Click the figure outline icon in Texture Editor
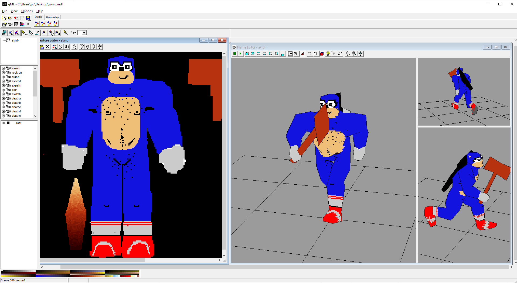The image size is (517, 283). pos(67,47)
